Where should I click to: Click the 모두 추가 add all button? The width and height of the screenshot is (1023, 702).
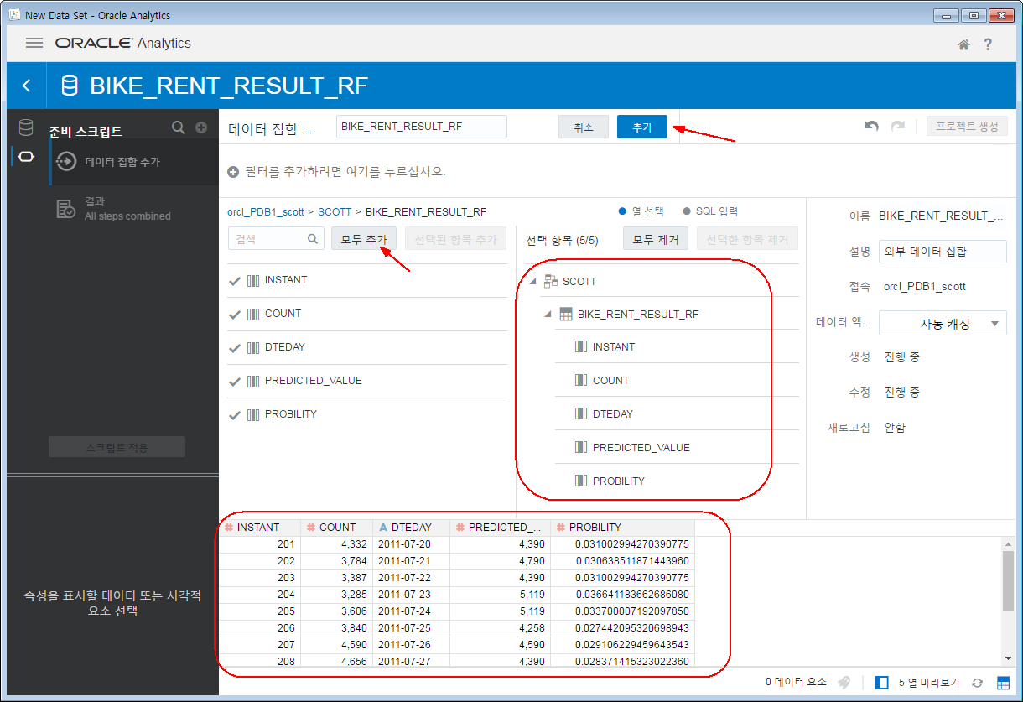click(x=364, y=239)
